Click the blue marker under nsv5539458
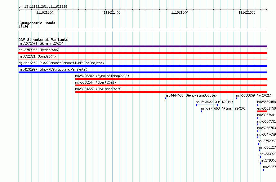Viewport: 276px width, 182px height. (x=258, y=105)
